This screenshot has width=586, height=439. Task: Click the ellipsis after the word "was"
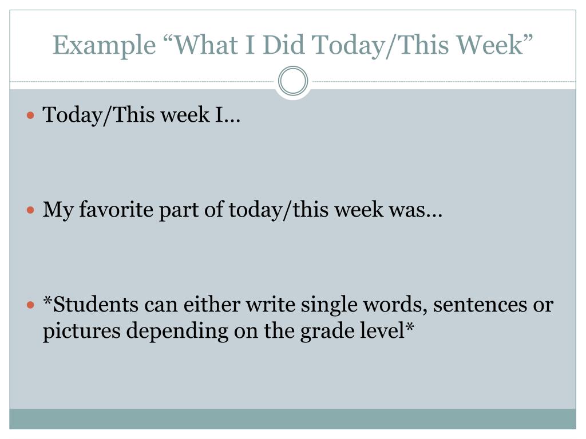435,214
